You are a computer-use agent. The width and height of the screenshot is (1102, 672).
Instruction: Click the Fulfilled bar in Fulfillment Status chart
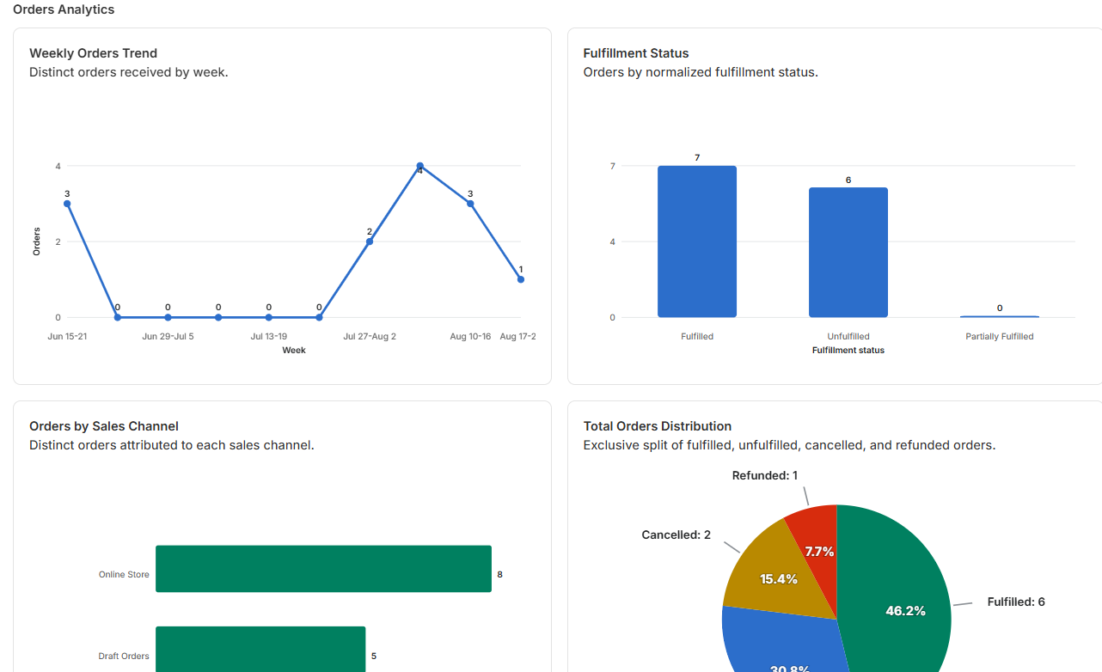697,241
